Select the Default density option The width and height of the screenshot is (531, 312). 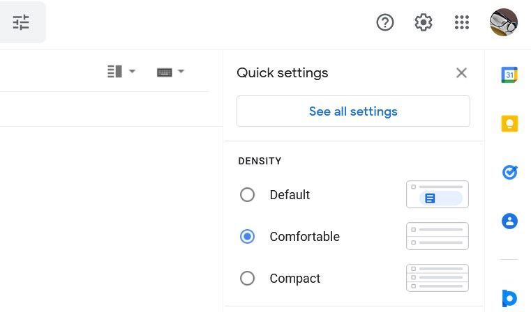click(x=247, y=195)
